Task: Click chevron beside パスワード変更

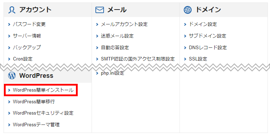Action: click(x=9, y=24)
